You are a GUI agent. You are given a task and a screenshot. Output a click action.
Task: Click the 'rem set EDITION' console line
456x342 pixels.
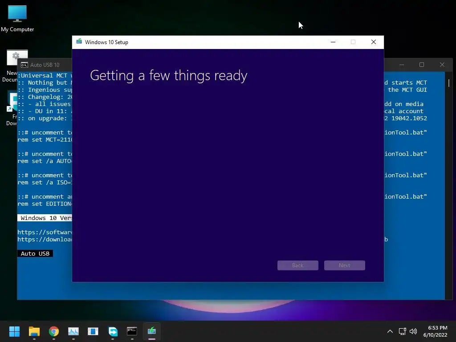[x=45, y=204]
